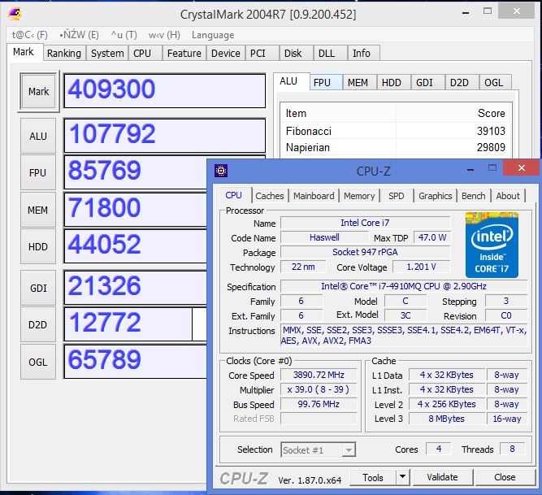Open the Device tab in CrystalMark
Image resolution: width=542 pixels, height=495 pixels.
(x=226, y=53)
